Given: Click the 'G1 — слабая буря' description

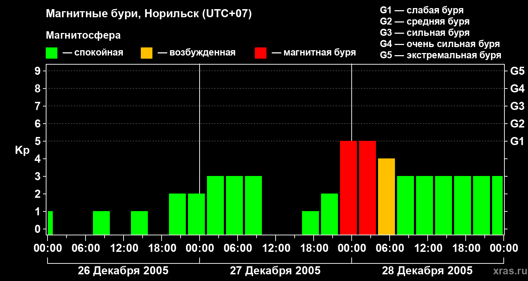Looking at the screenshot, I should click(422, 10).
